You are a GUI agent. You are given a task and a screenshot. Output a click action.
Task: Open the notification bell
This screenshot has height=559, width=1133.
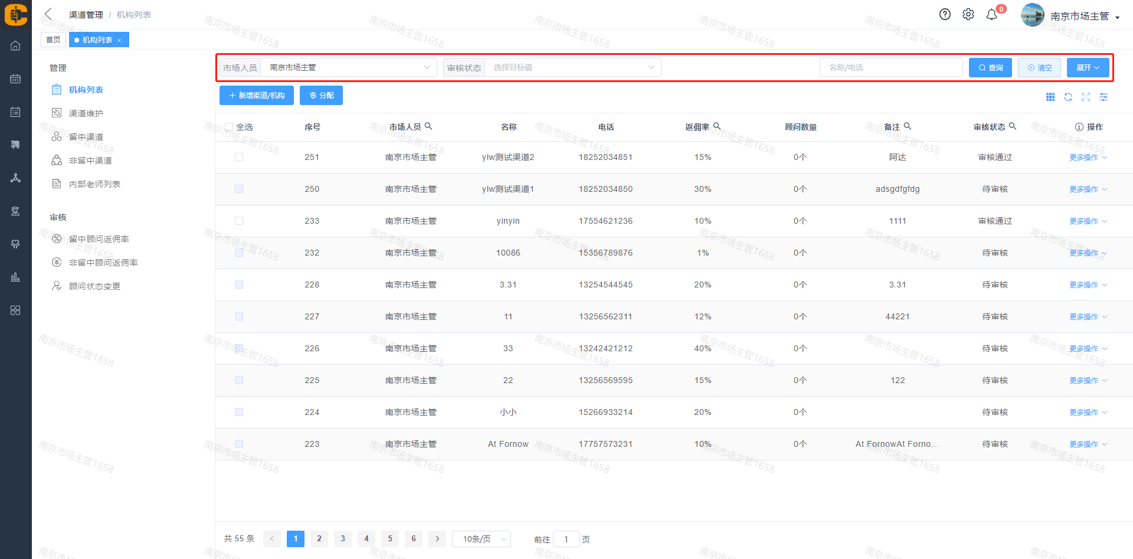992,15
